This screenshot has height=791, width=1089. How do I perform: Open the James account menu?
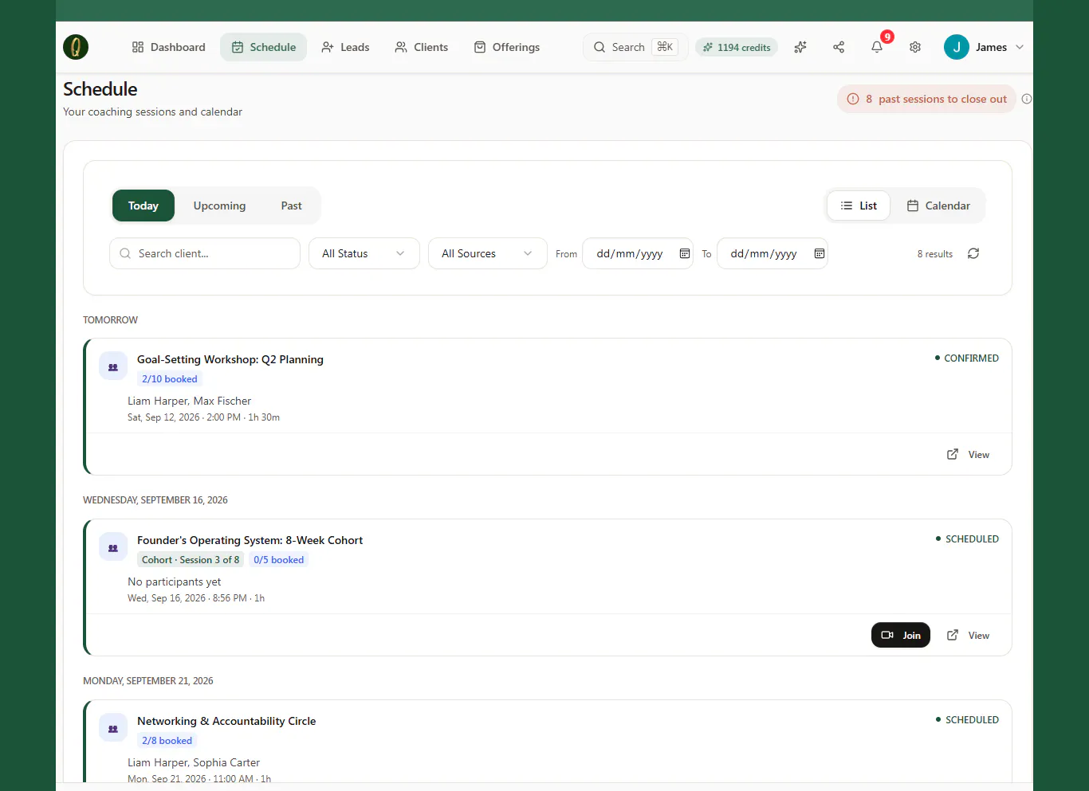coord(984,47)
